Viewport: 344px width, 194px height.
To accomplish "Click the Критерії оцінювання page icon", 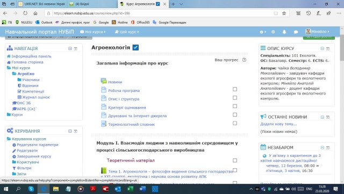I will pos(104,106).
